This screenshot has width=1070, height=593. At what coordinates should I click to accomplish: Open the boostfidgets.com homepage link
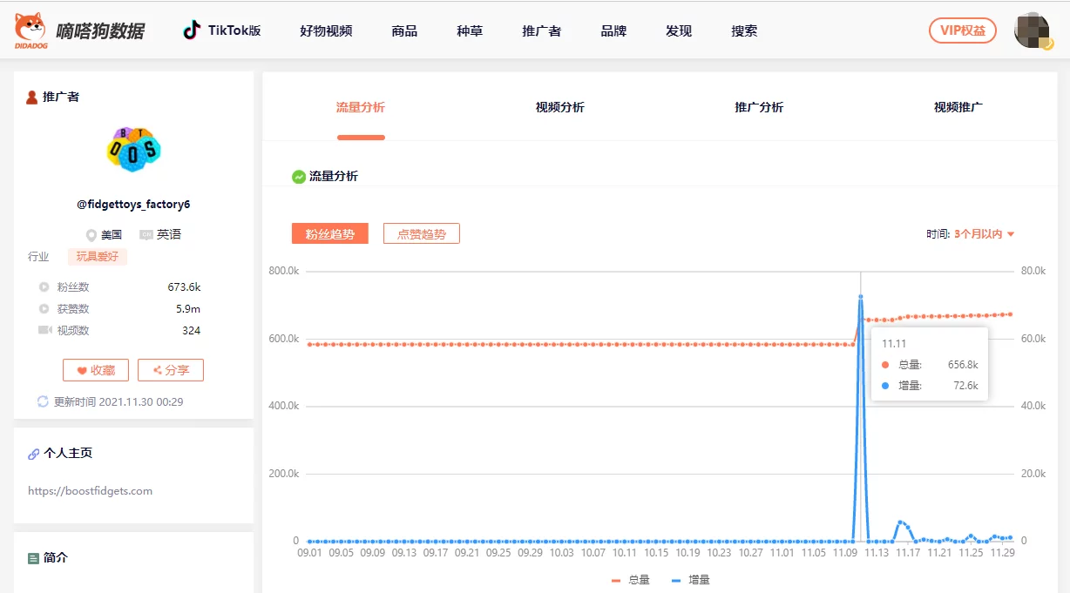pyautogui.click(x=90, y=491)
